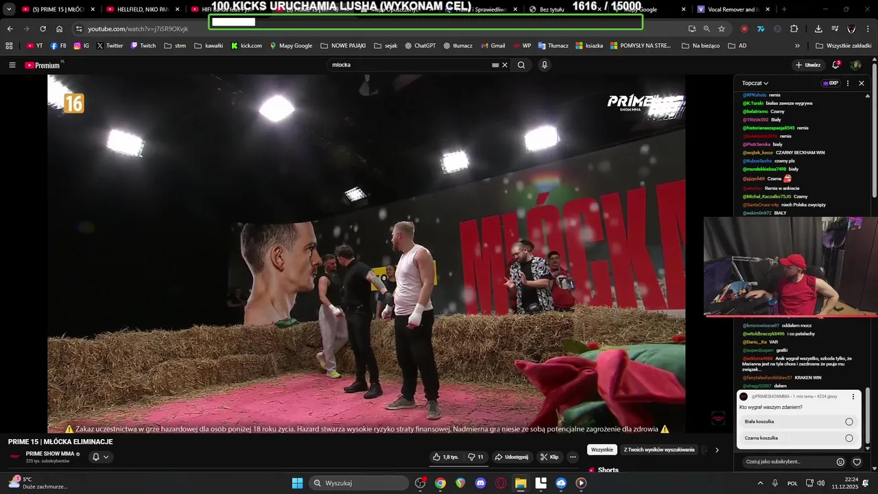The width and height of the screenshot is (878, 494).
Task: Click the YouTube search text field
Action: point(410,65)
